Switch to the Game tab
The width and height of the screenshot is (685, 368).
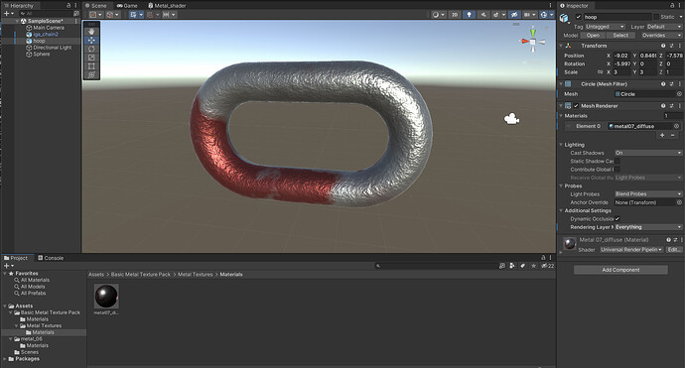point(127,6)
